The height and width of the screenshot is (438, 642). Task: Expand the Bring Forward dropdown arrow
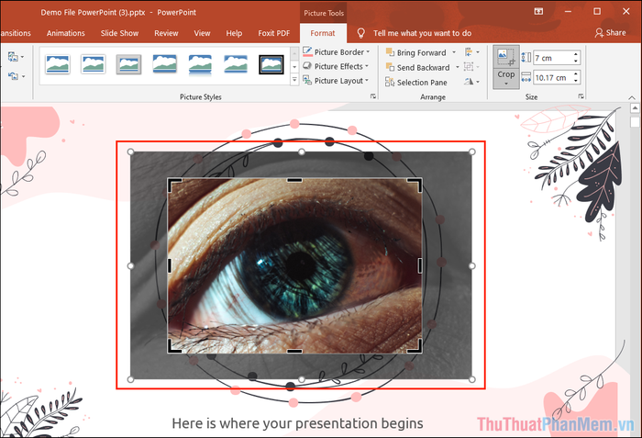(454, 52)
